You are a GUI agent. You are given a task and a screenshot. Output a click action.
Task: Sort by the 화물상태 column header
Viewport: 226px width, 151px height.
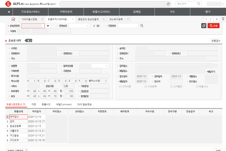[18, 111]
